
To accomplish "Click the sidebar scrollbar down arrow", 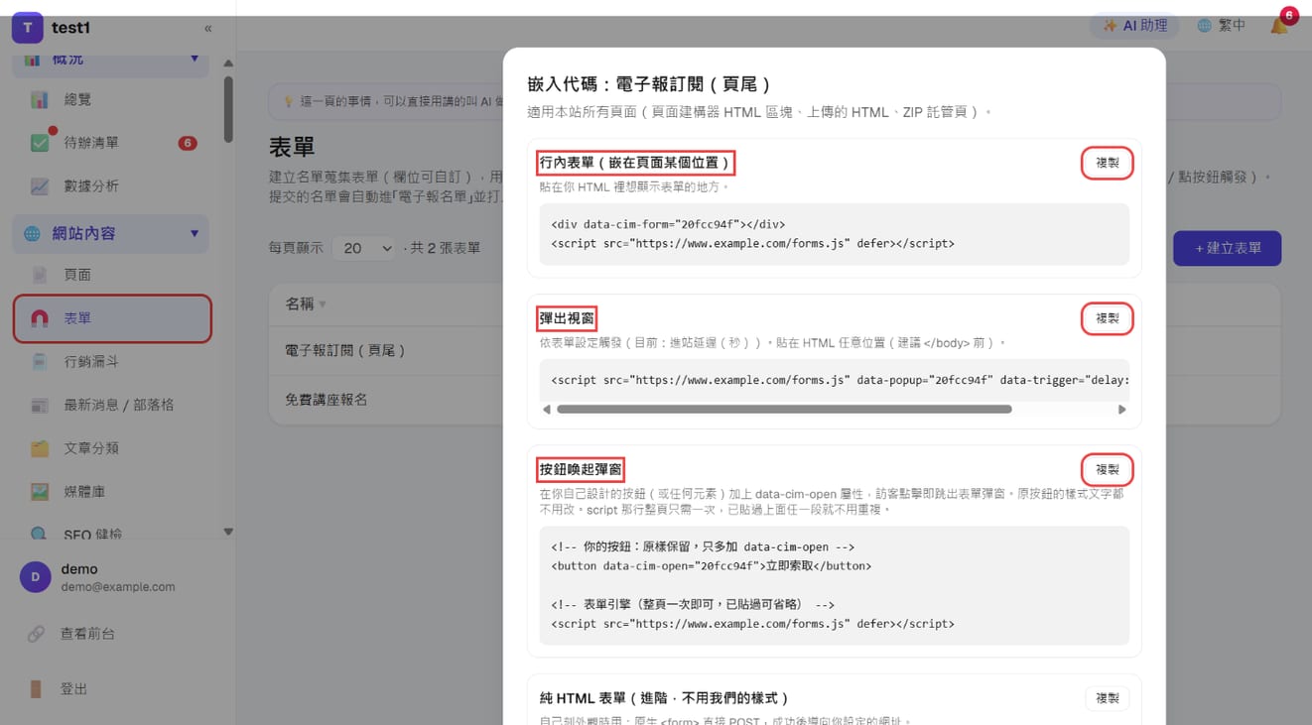I will (x=228, y=532).
